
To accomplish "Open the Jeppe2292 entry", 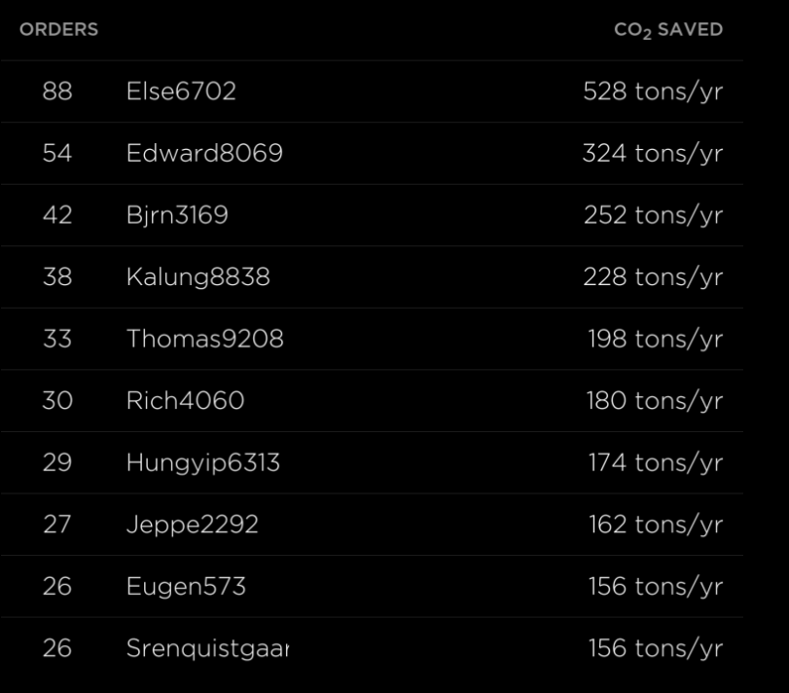I will 192,525.
